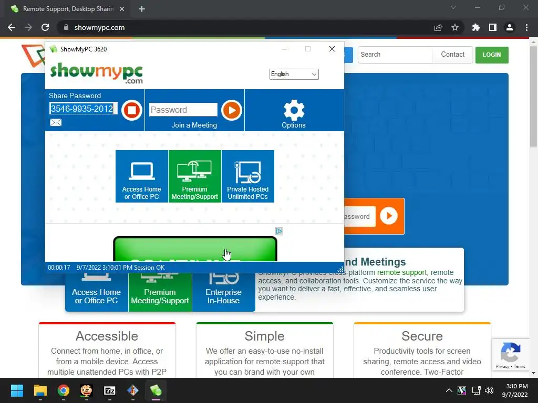Select Access Home or Office PC tile in ShowMyPC window

[142, 176]
